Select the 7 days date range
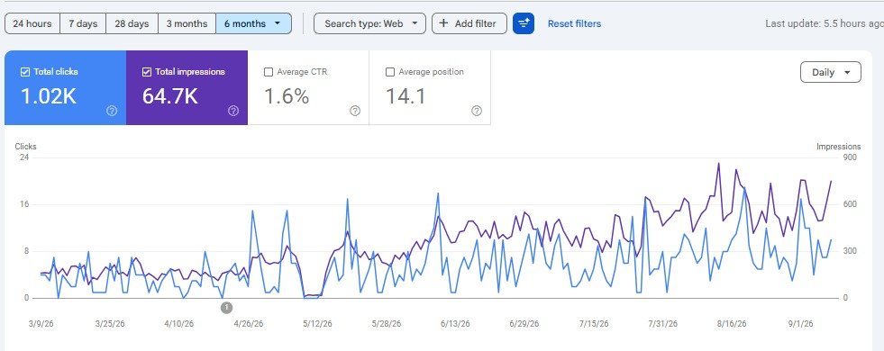 coord(83,23)
